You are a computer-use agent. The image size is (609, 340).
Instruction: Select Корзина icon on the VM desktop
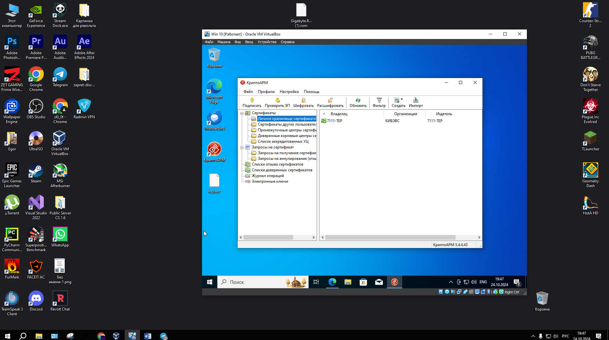click(x=214, y=58)
